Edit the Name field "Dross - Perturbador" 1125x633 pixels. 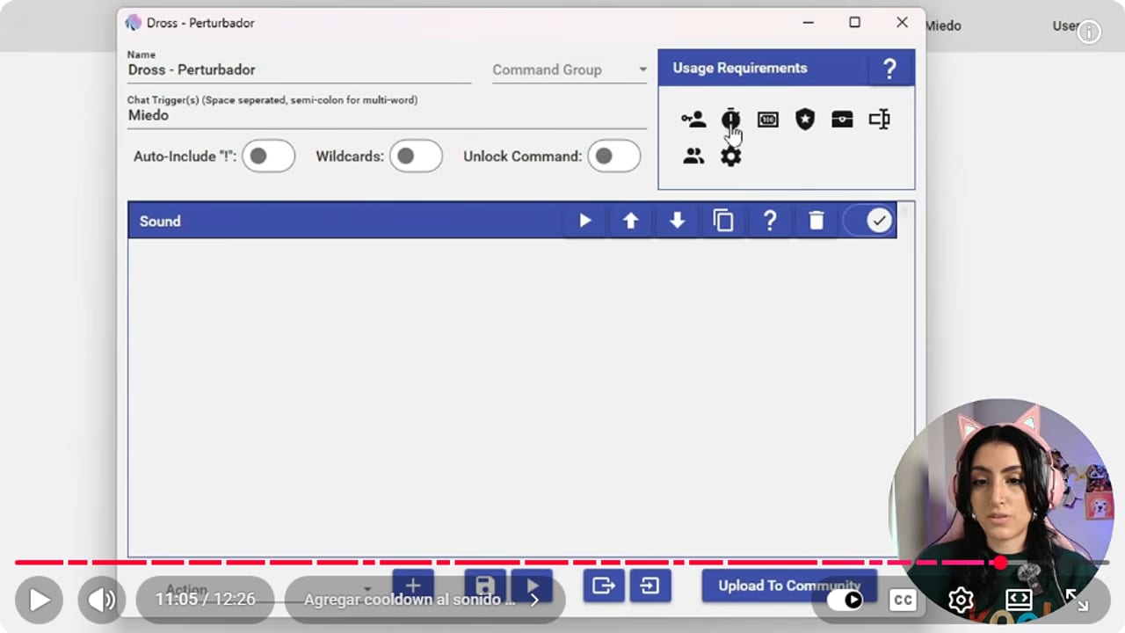(x=299, y=70)
